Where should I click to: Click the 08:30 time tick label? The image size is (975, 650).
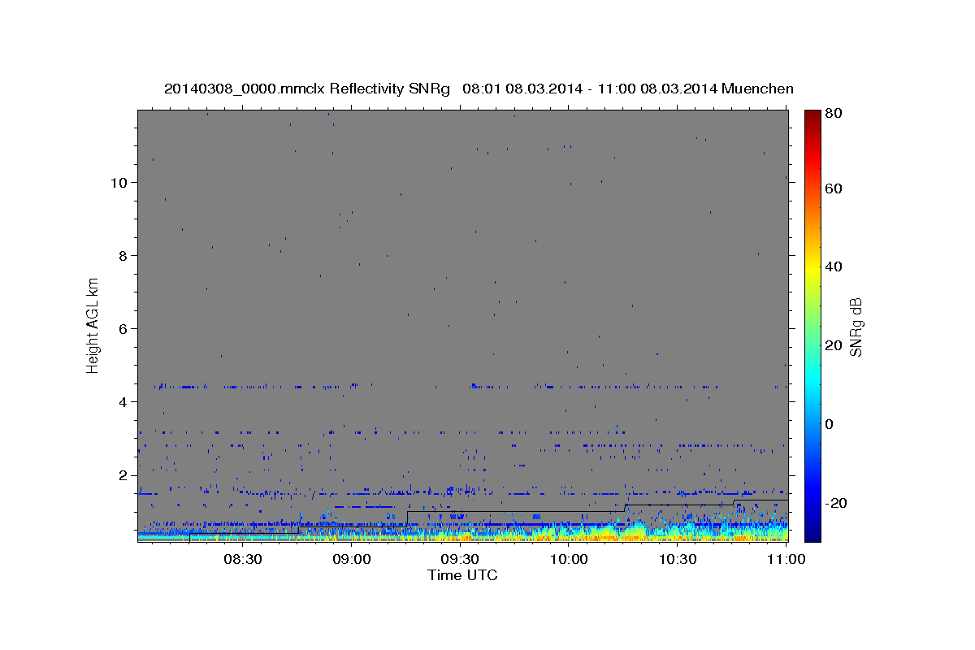tap(242, 559)
